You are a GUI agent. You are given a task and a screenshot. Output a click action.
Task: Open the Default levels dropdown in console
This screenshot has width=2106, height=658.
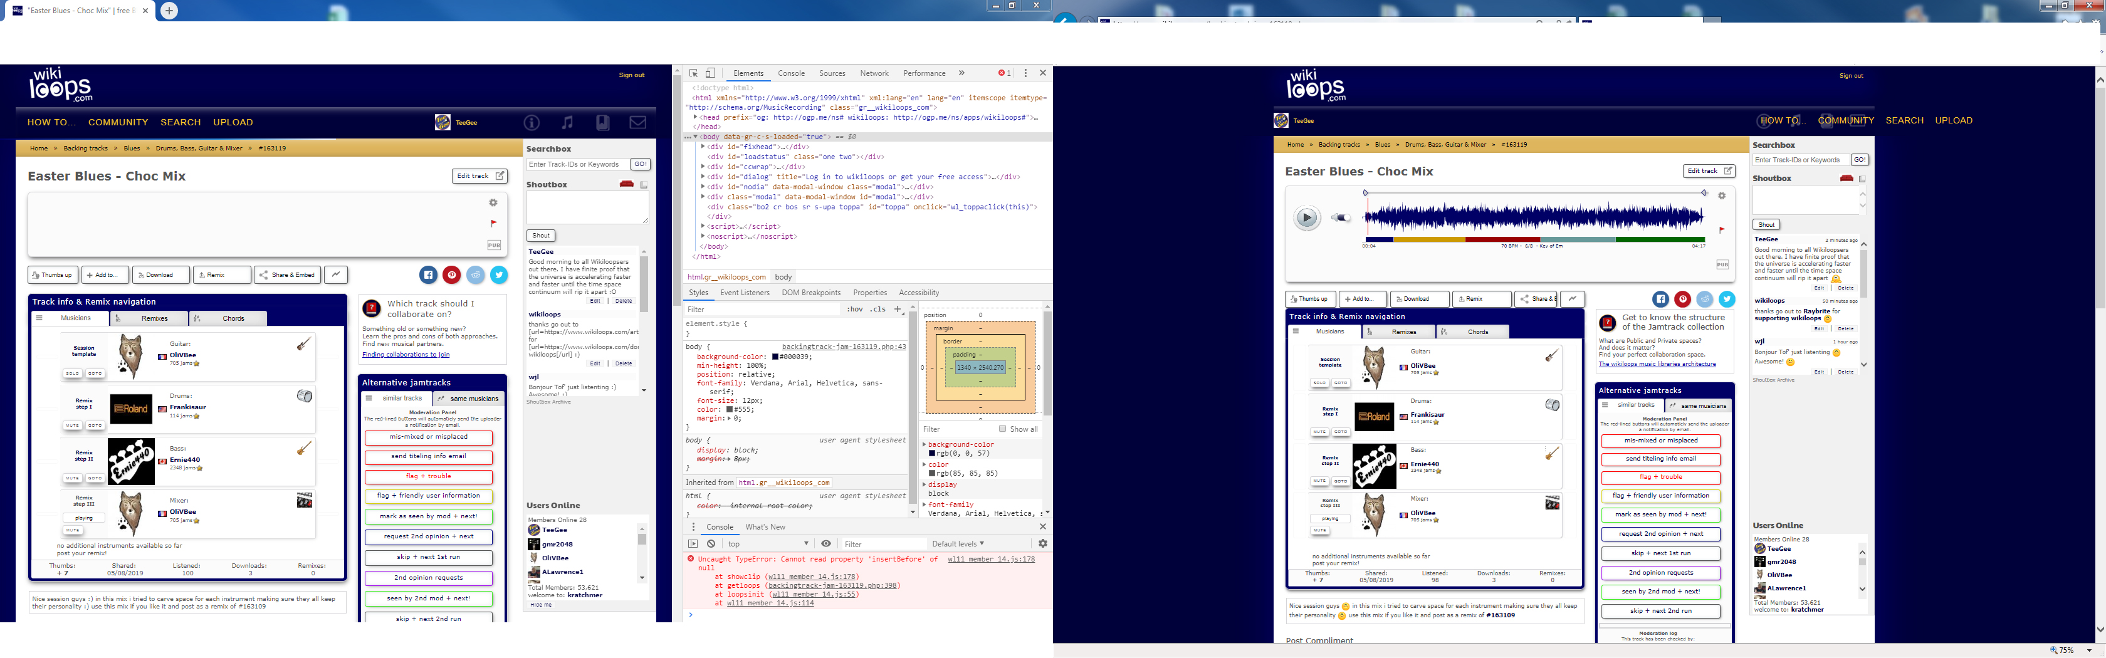pyautogui.click(x=958, y=543)
